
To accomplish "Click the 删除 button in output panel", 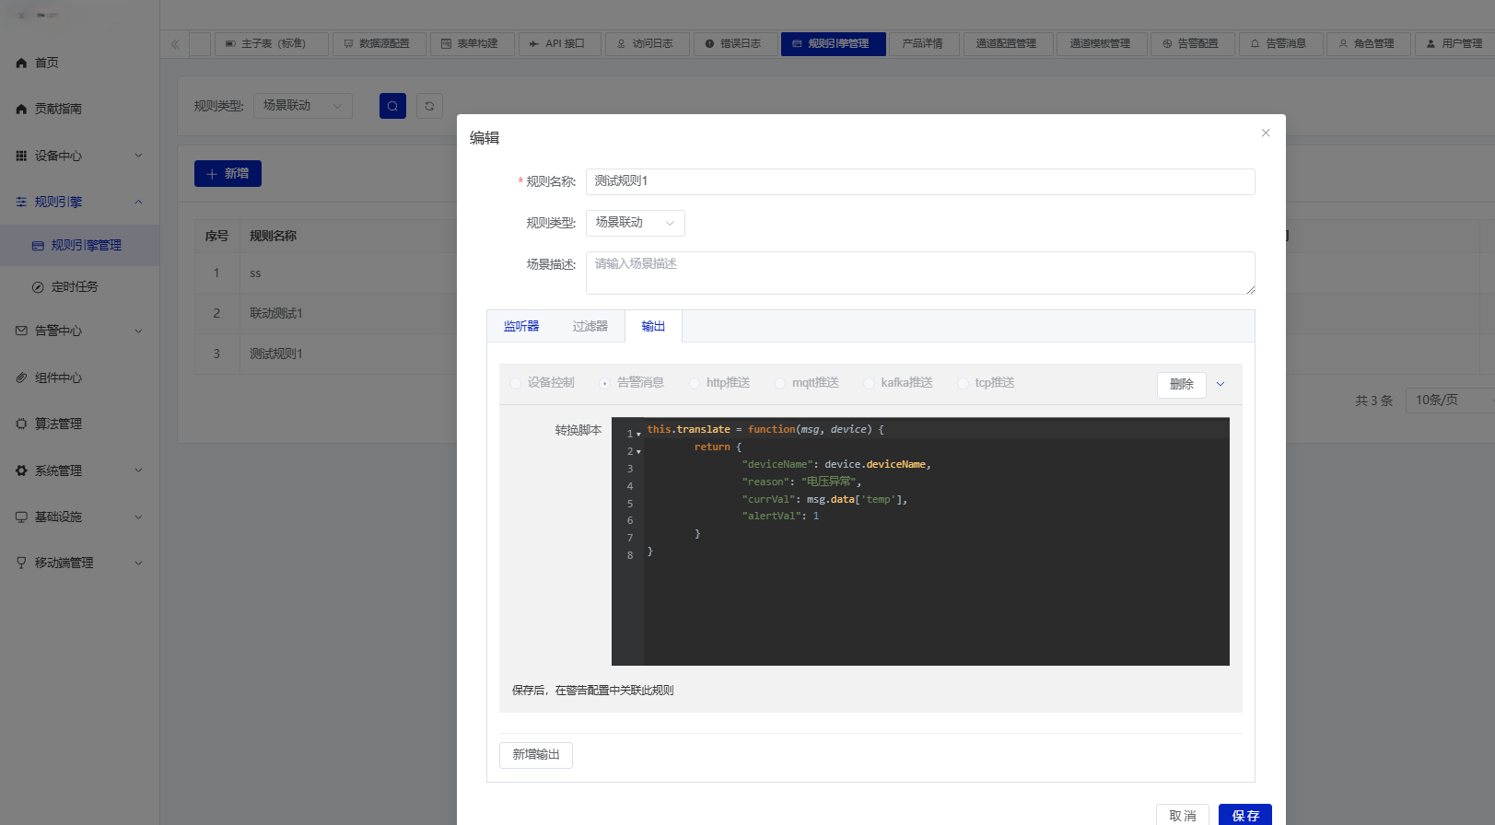I will 1182,385.
